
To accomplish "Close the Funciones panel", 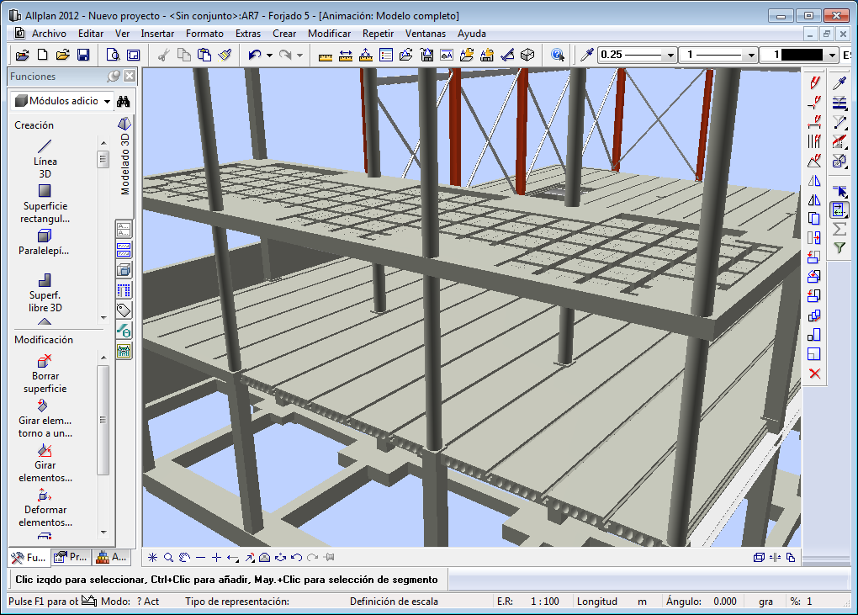I will point(130,76).
